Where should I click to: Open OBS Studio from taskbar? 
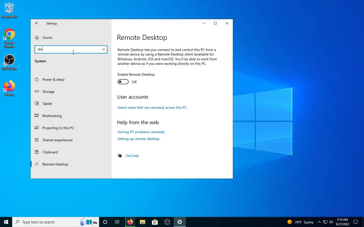[x=167, y=222]
